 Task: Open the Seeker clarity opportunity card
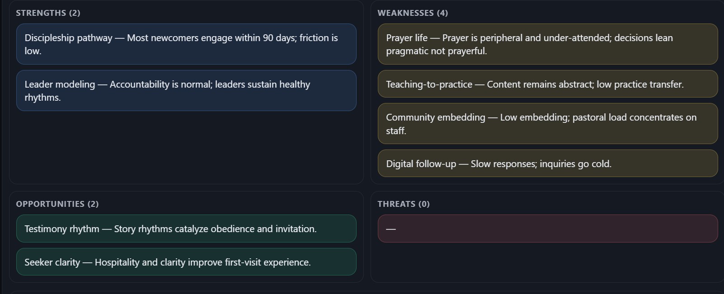(186, 262)
